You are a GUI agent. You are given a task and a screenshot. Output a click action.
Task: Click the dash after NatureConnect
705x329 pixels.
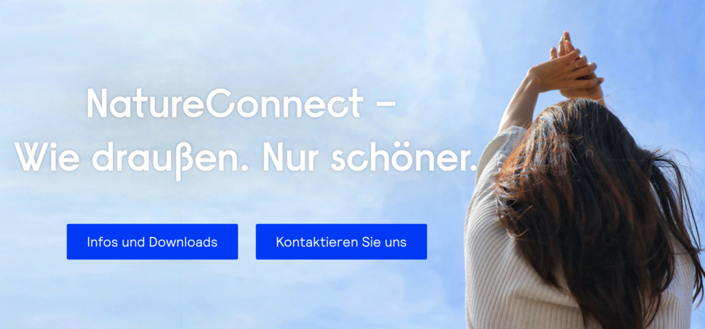click(385, 103)
